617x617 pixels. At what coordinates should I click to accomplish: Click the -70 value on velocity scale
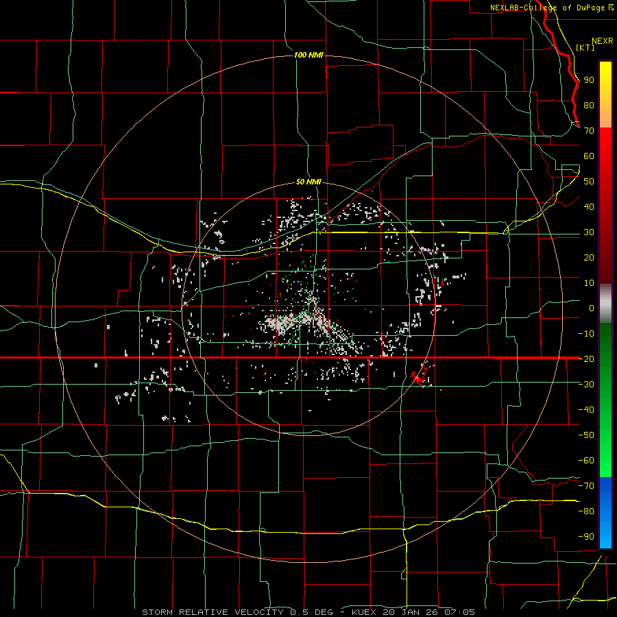click(586, 486)
